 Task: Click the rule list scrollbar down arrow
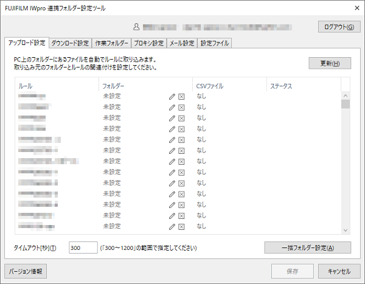point(346,230)
